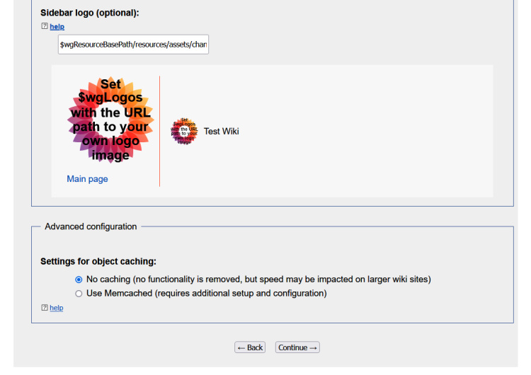The image size is (531, 375).
Task: Click the Test Wiki site name text
Action: point(221,131)
